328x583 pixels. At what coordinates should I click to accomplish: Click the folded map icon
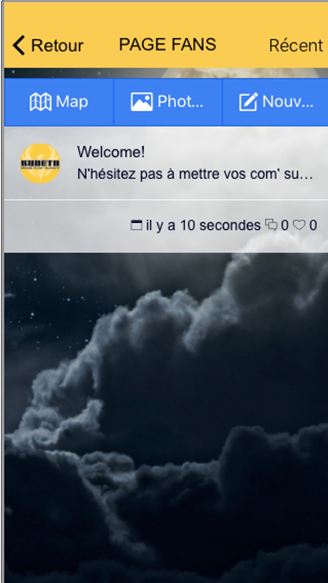coord(40,102)
